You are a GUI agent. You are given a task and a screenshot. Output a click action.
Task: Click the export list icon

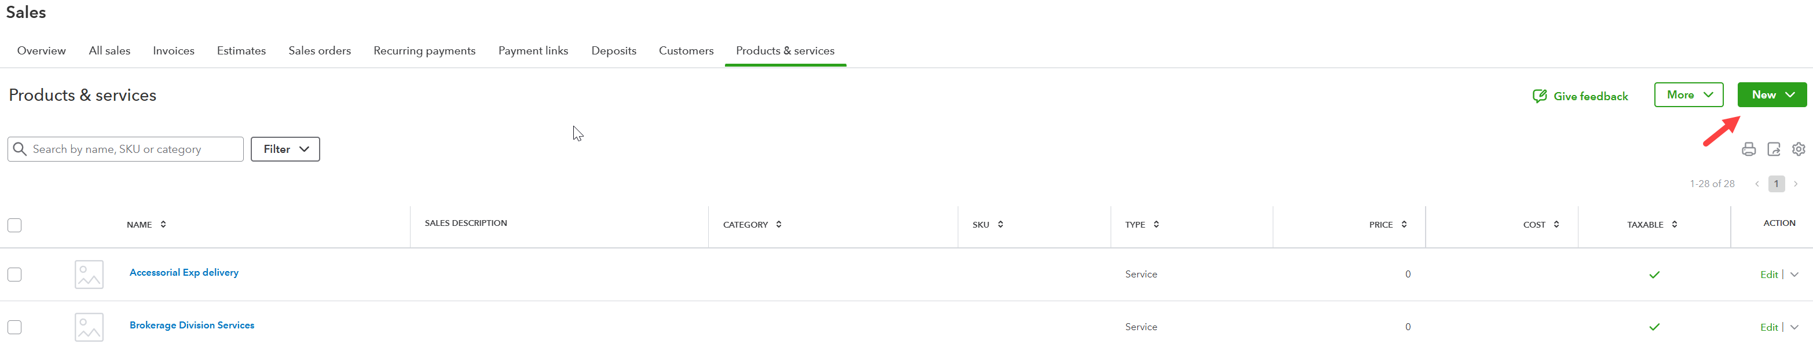click(x=1774, y=149)
